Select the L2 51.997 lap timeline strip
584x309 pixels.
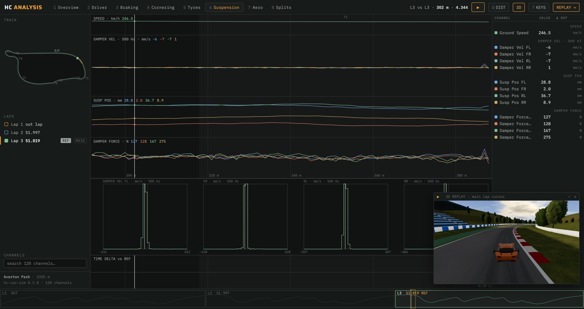(x=300, y=299)
